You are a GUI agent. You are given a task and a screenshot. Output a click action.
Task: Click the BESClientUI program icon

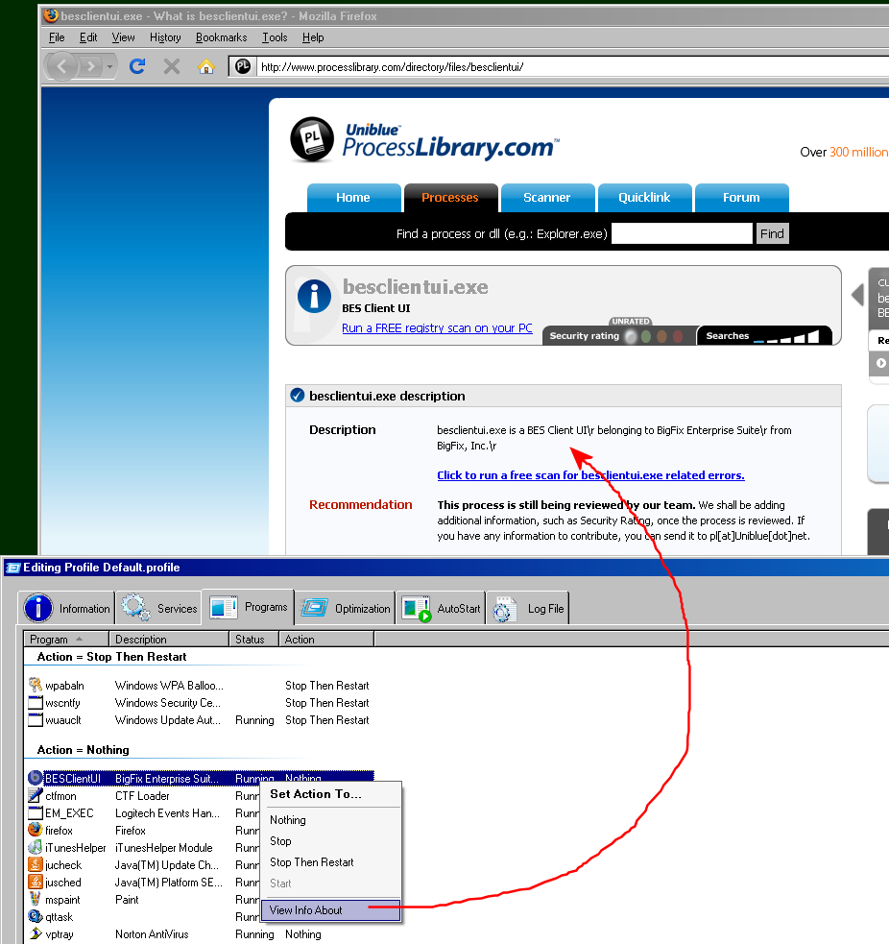pyautogui.click(x=36, y=778)
